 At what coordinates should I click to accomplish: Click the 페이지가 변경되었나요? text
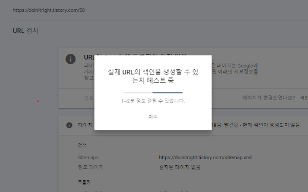click(x=268, y=98)
